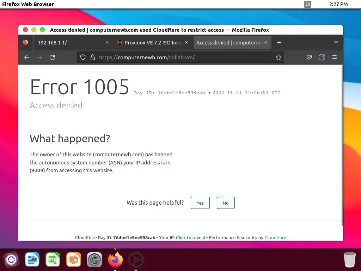Open the Ubuntu launcher in the dock
Image resolution: width=361 pixels, height=271 pixels.
point(11,260)
